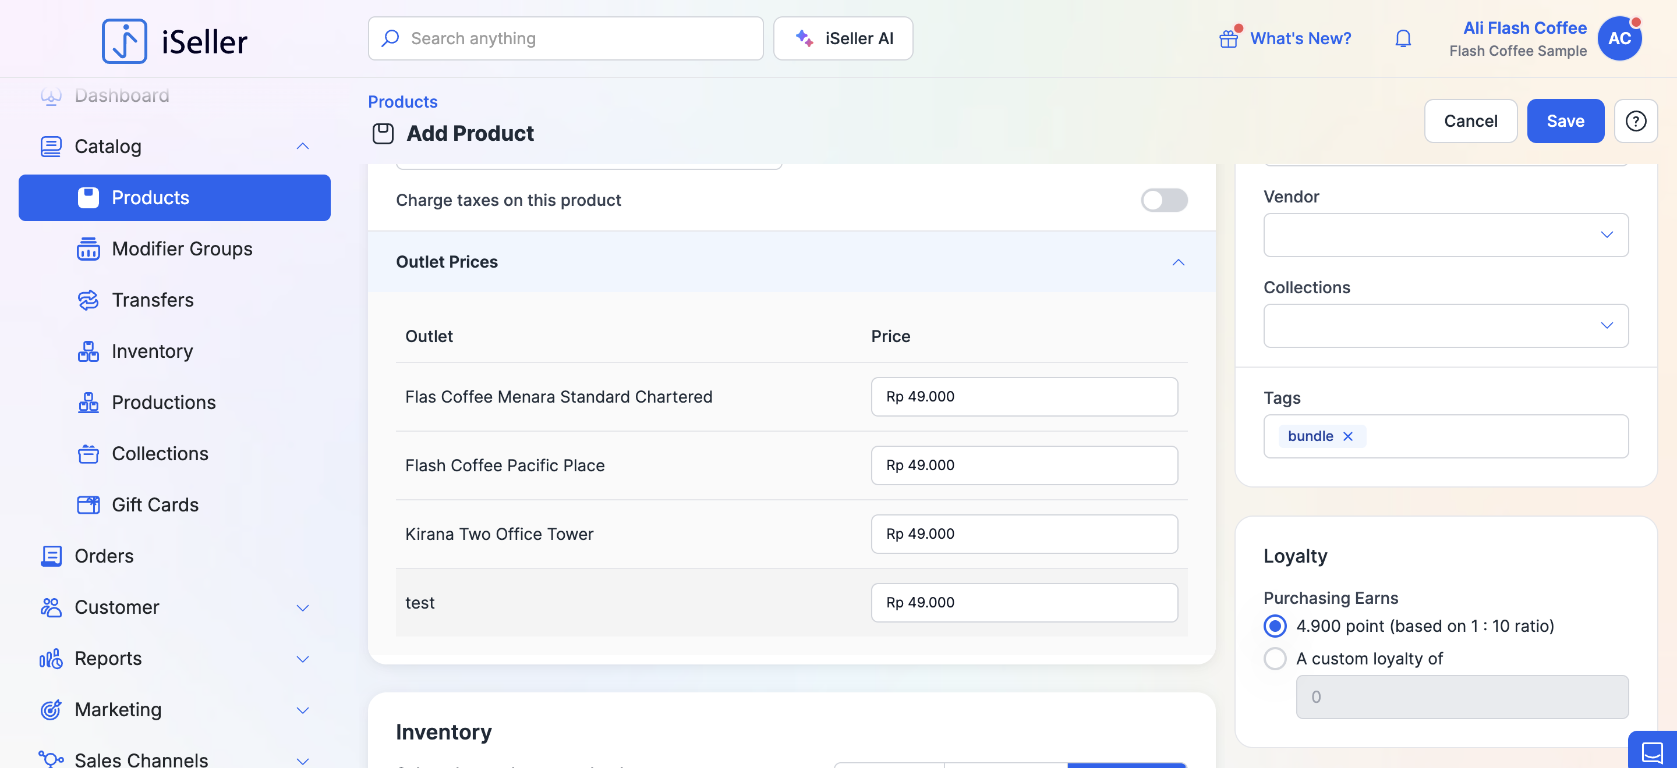Open the Products menu item
This screenshot has width=1677, height=768.
click(x=175, y=198)
